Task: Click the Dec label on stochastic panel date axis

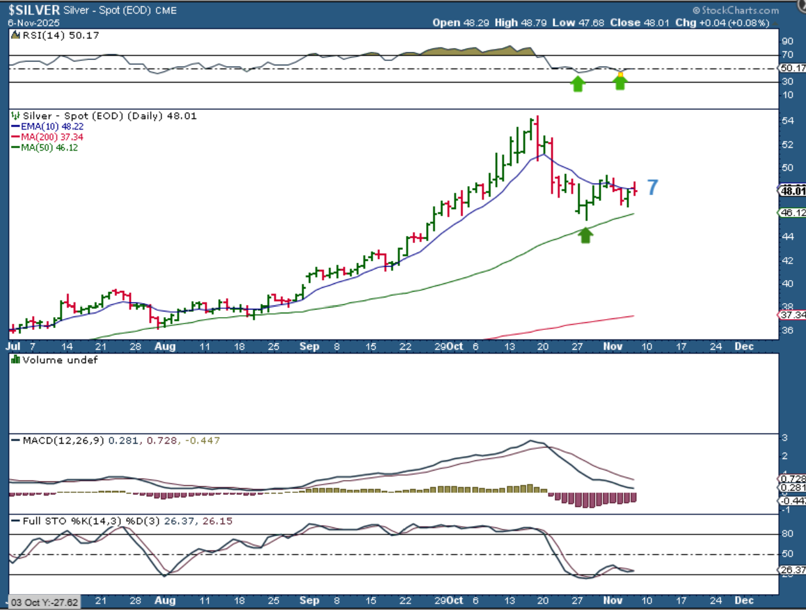Action: pyautogui.click(x=744, y=600)
